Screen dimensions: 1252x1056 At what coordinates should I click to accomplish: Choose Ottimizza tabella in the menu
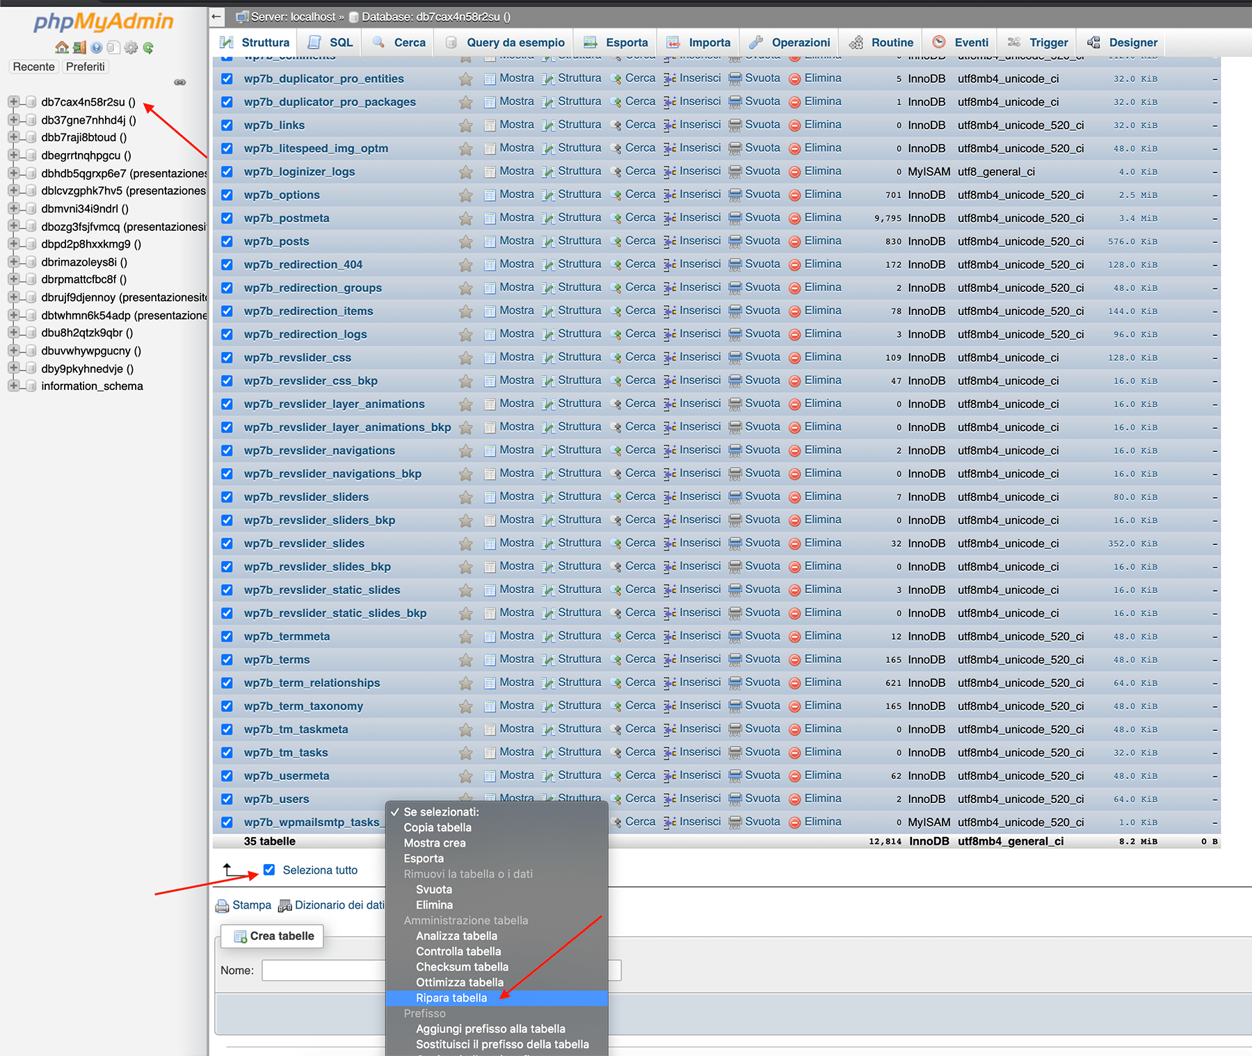point(497,982)
